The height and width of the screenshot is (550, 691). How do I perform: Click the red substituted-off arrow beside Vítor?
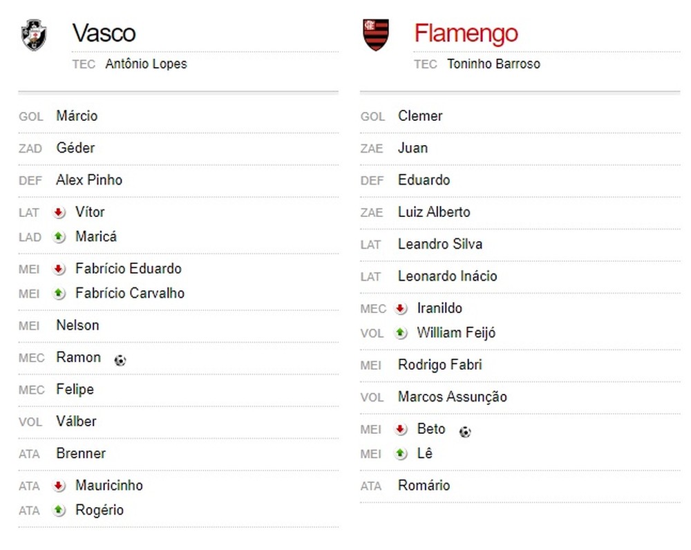pos(59,213)
